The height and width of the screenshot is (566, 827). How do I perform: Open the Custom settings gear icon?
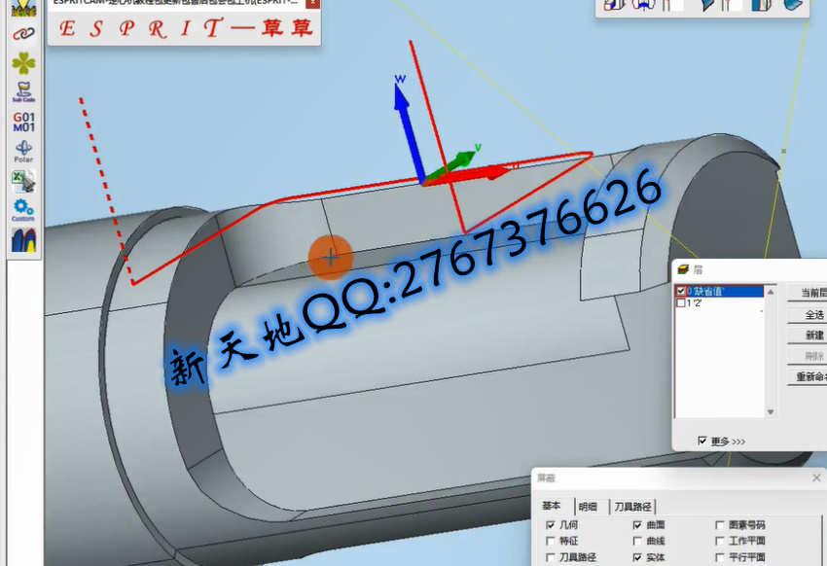click(x=22, y=209)
